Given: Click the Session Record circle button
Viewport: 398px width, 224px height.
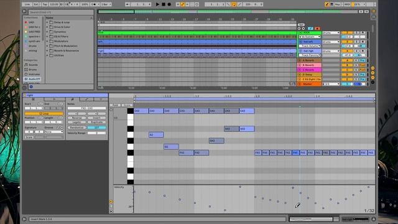Looking at the screenshot, I should coord(197,4).
